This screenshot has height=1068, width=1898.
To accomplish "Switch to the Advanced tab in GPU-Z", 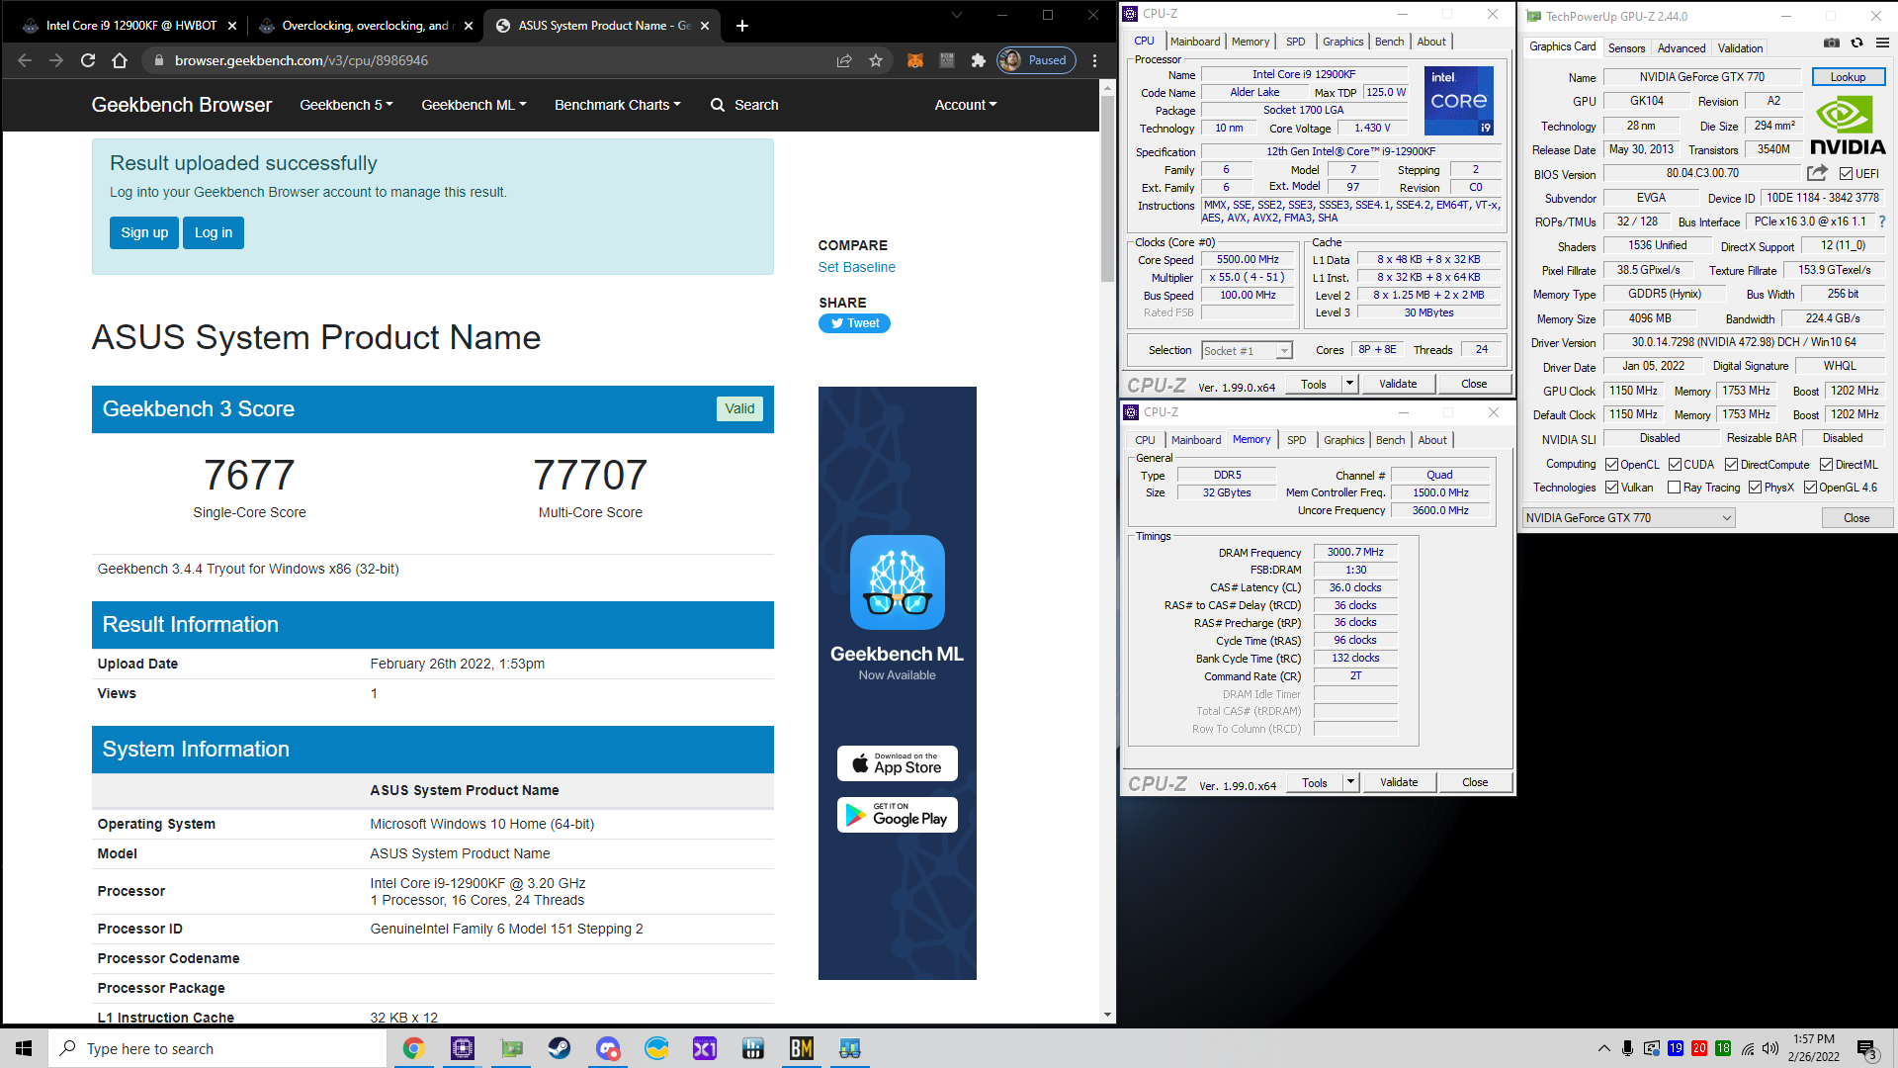I will coord(1682,48).
